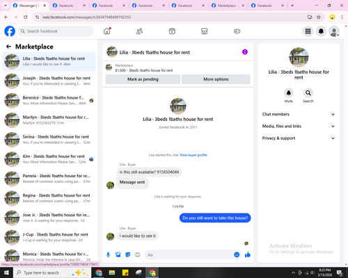
Task: Send a thumbs-up like
Action: click(x=248, y=255)
